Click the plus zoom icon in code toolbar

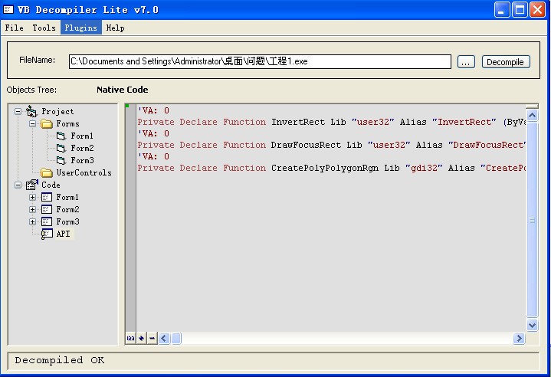click(141, 339)
